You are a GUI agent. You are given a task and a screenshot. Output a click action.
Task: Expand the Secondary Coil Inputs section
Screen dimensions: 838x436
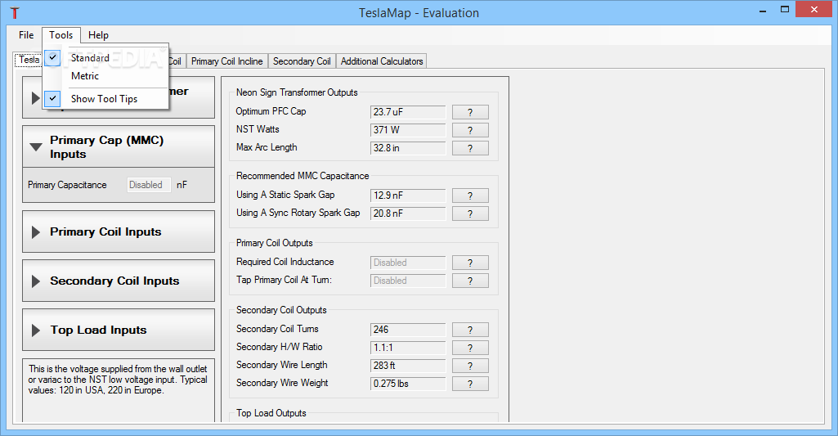coord(119,281)
